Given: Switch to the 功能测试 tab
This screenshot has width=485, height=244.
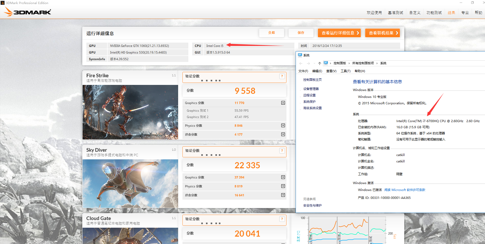Looking at the screenshot, I should 434,12.
